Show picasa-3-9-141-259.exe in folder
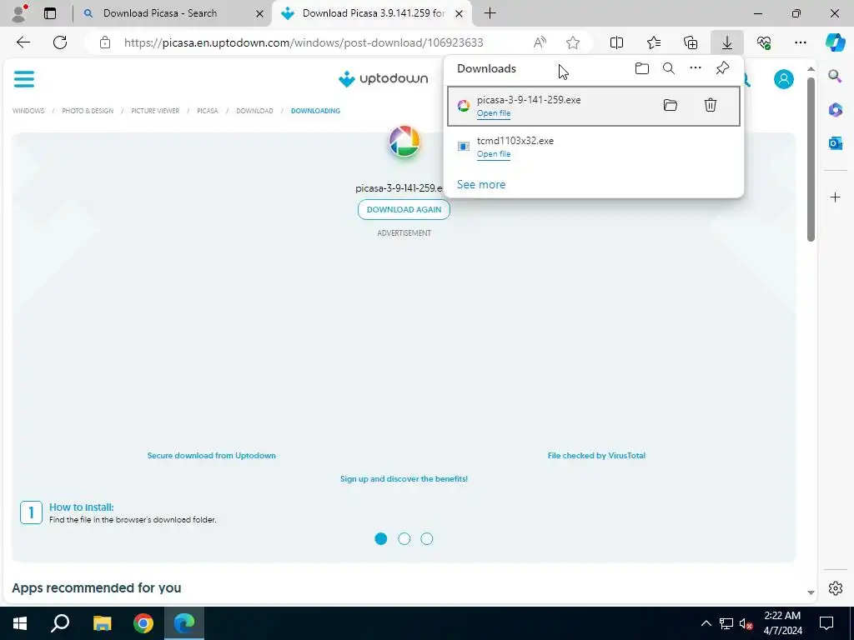Image resolution: width=854 pixels, height=640 pixels. (671, 105)
